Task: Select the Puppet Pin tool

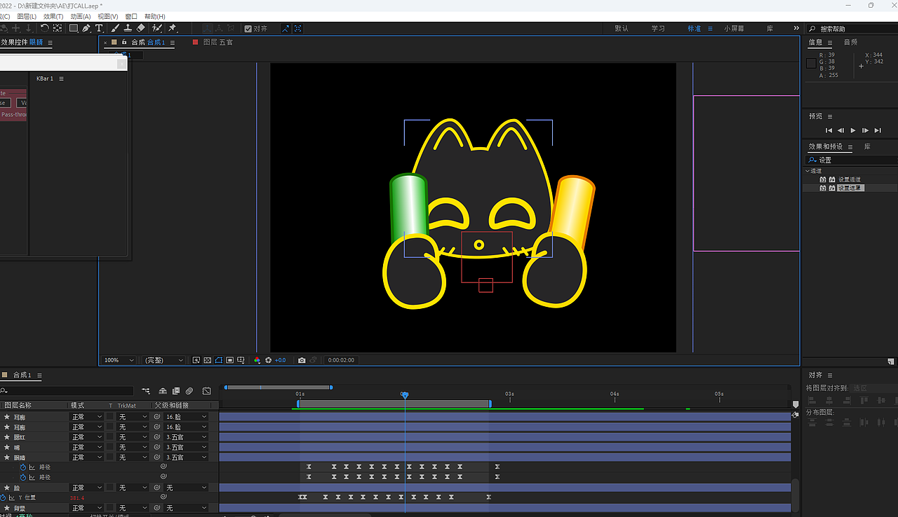Action: pos(173,29)
